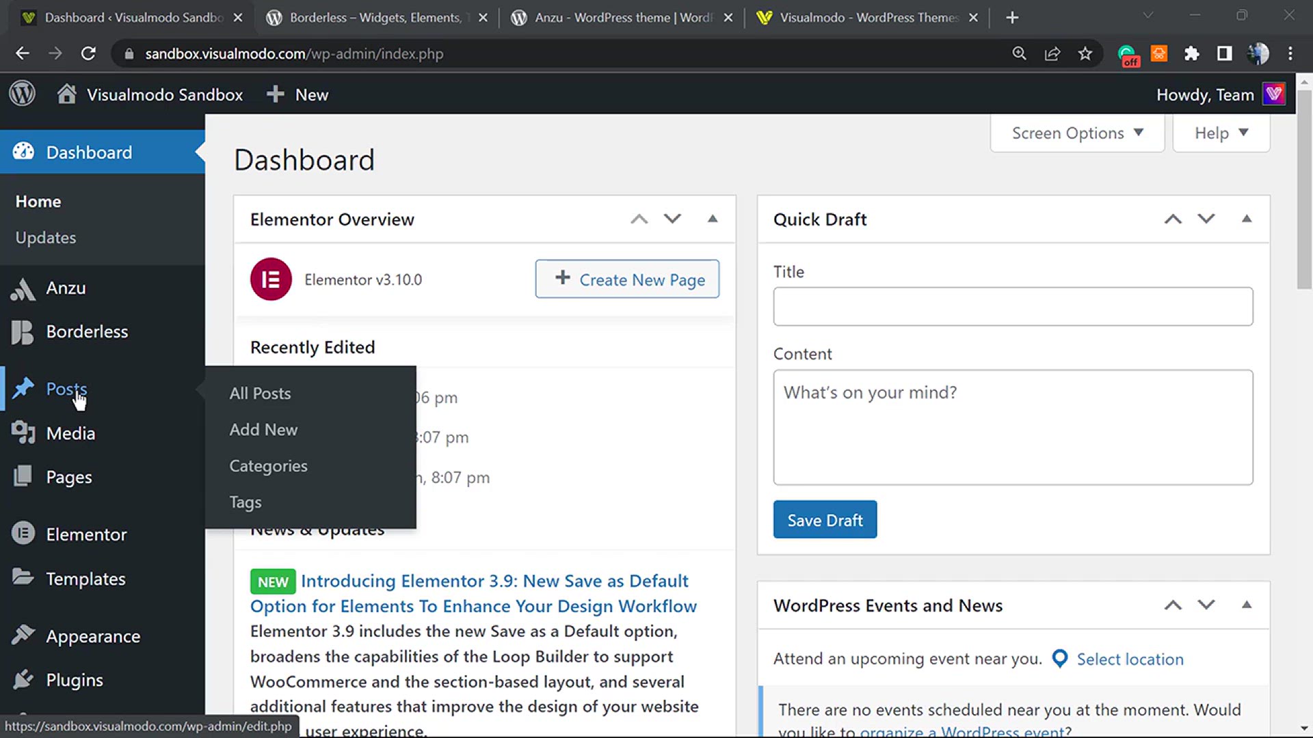Click the Dashboard gauge icon in sidebar
The width and height of the screenshot is (1313, 738).
point(23,152)
